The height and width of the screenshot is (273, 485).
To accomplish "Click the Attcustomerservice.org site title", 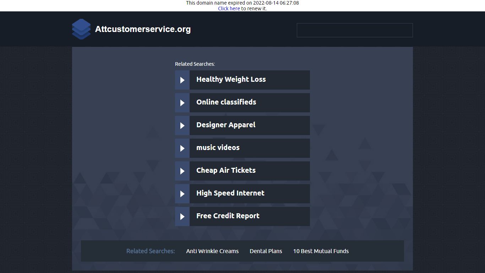I will (x=143, y=29).
